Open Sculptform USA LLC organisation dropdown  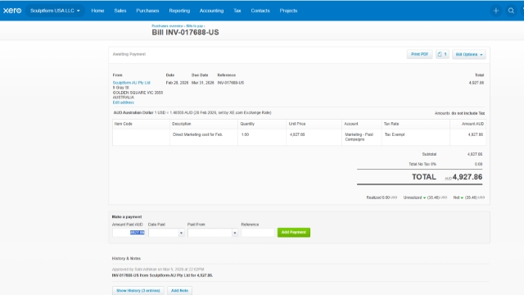(x=55, y=11)
